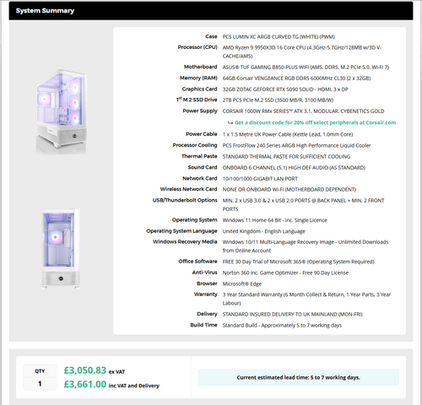Select the 2TB PCS PCIe M.2 SSD text
This screenshot has width=422, height=405.
pos(278,100)
